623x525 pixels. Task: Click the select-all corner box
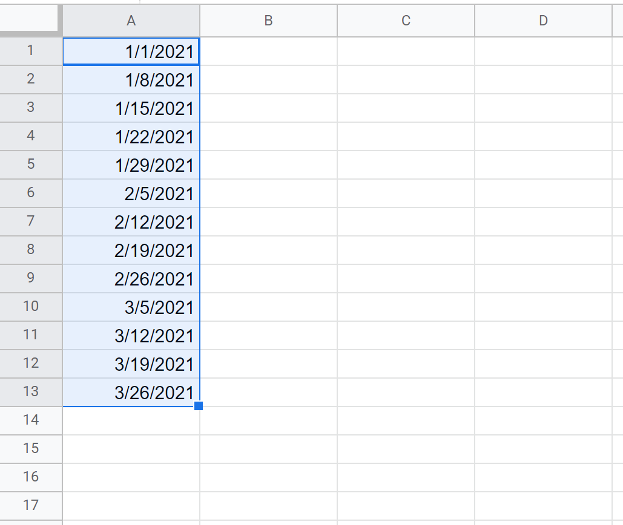[30, 21]
